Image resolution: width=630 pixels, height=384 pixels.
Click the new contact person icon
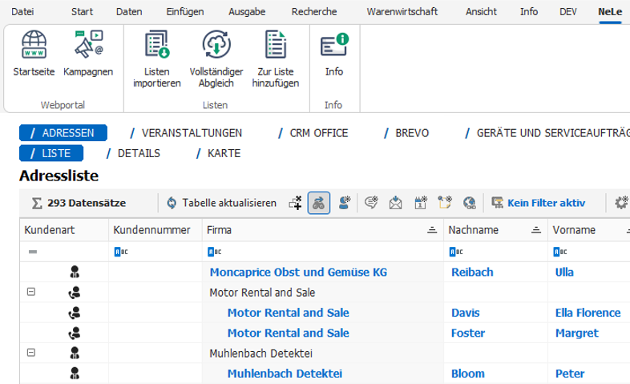(345, 203)
